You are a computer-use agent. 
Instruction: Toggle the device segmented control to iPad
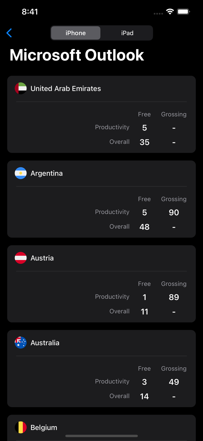click(127, 33)
